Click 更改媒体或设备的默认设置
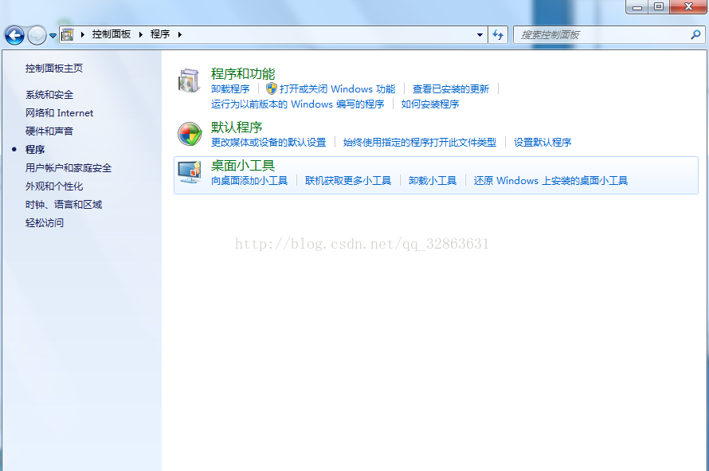The height and width of the screenshot is (471, 709). pyautogui.click(x=268, y=143)
